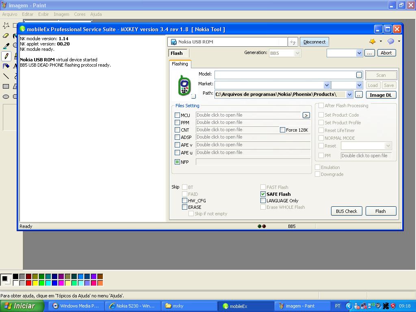Pick the yellow color swatch
Viewport: 416px width, 312px height.
click(x=35, y=283)
